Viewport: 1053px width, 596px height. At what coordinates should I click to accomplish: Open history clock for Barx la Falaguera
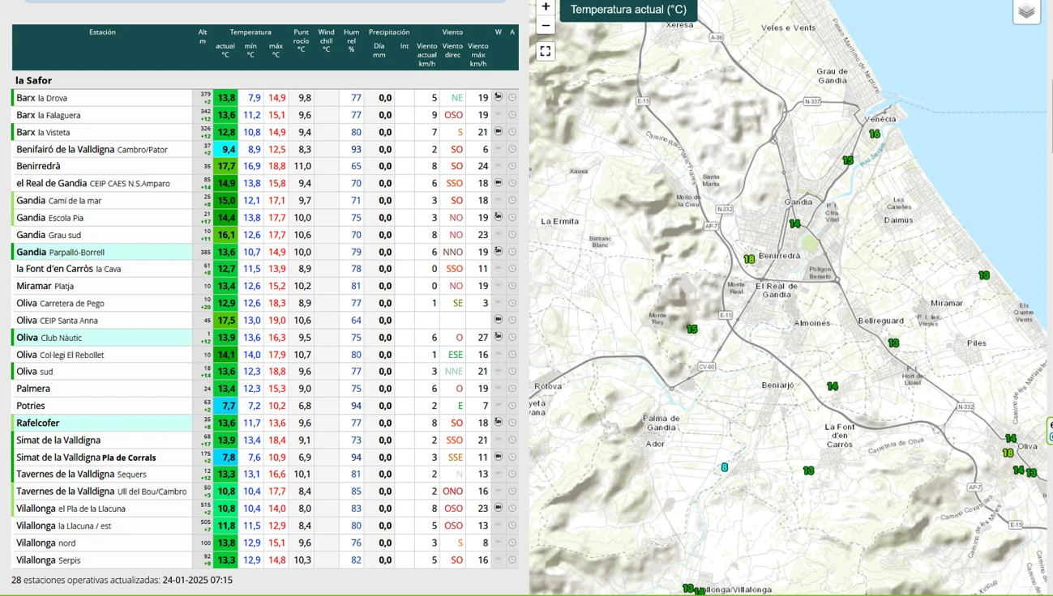pyautogui.click(x=512, y=114)
